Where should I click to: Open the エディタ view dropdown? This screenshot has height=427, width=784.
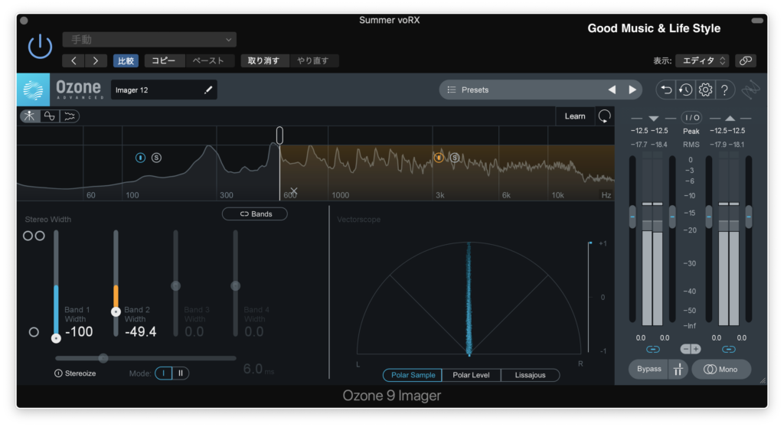coord(702,60)
